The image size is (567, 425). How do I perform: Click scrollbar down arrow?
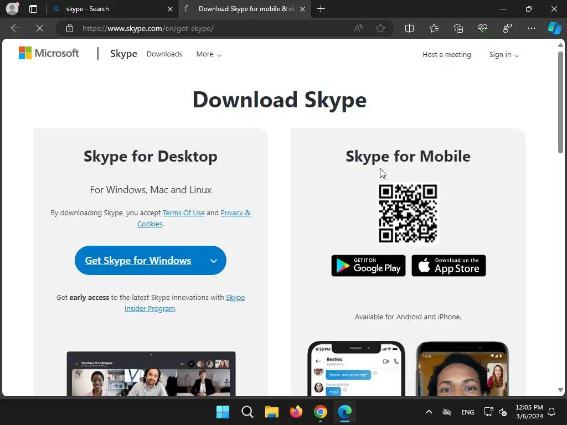point(560,390)
